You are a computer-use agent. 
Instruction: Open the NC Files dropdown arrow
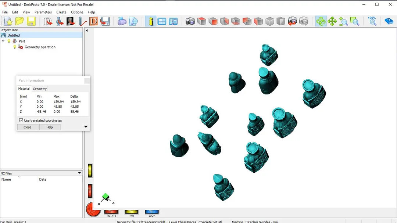[79, 173]
